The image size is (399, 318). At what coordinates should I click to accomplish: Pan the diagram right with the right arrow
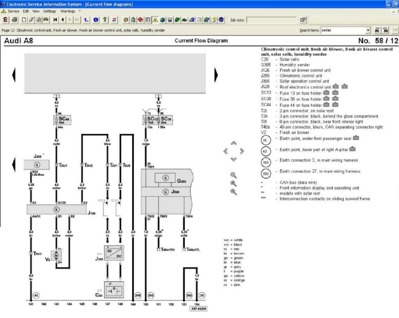click(x=242, y=151)
